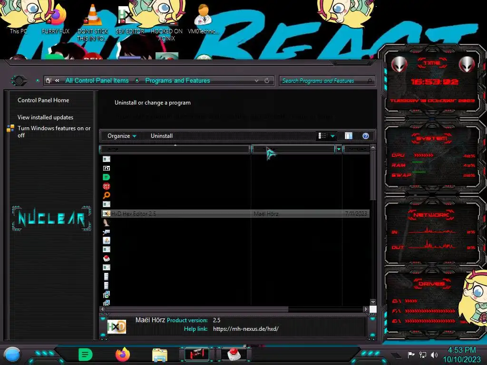Screen dimensions: 487x365
Task: Open the view options dropdown arrow
Action: (332, 136)
